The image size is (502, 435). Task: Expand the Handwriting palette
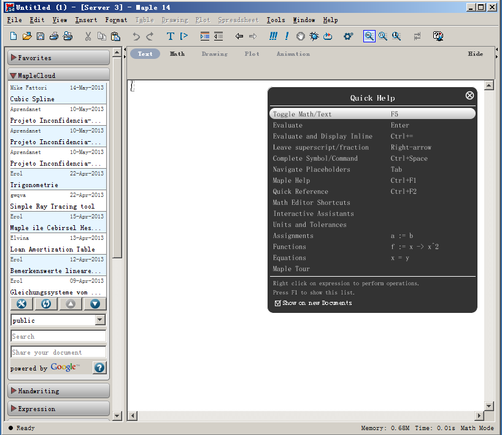coord(58,391)
